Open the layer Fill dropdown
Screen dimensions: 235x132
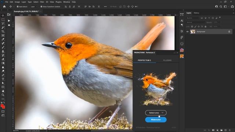pyautogui.click(x=216, y=26)
